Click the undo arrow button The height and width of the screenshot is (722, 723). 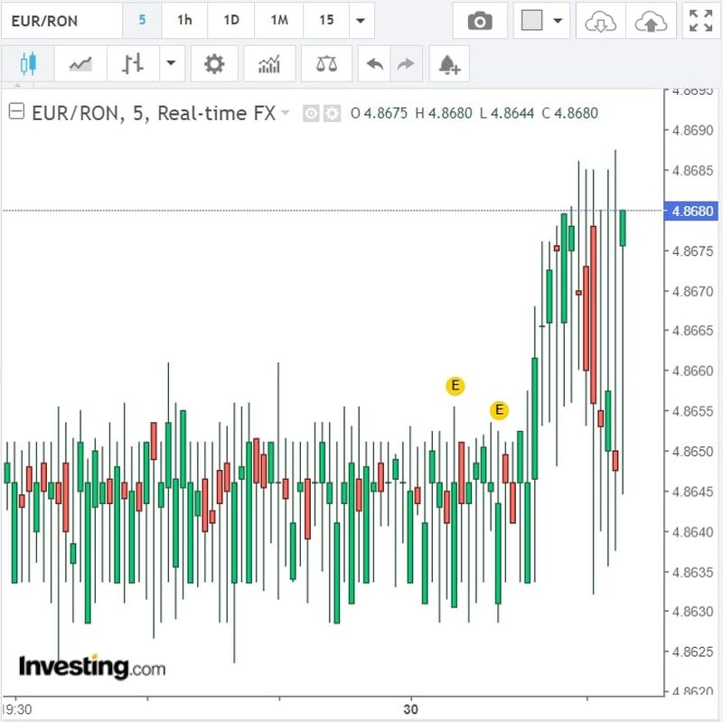[375, 64]
